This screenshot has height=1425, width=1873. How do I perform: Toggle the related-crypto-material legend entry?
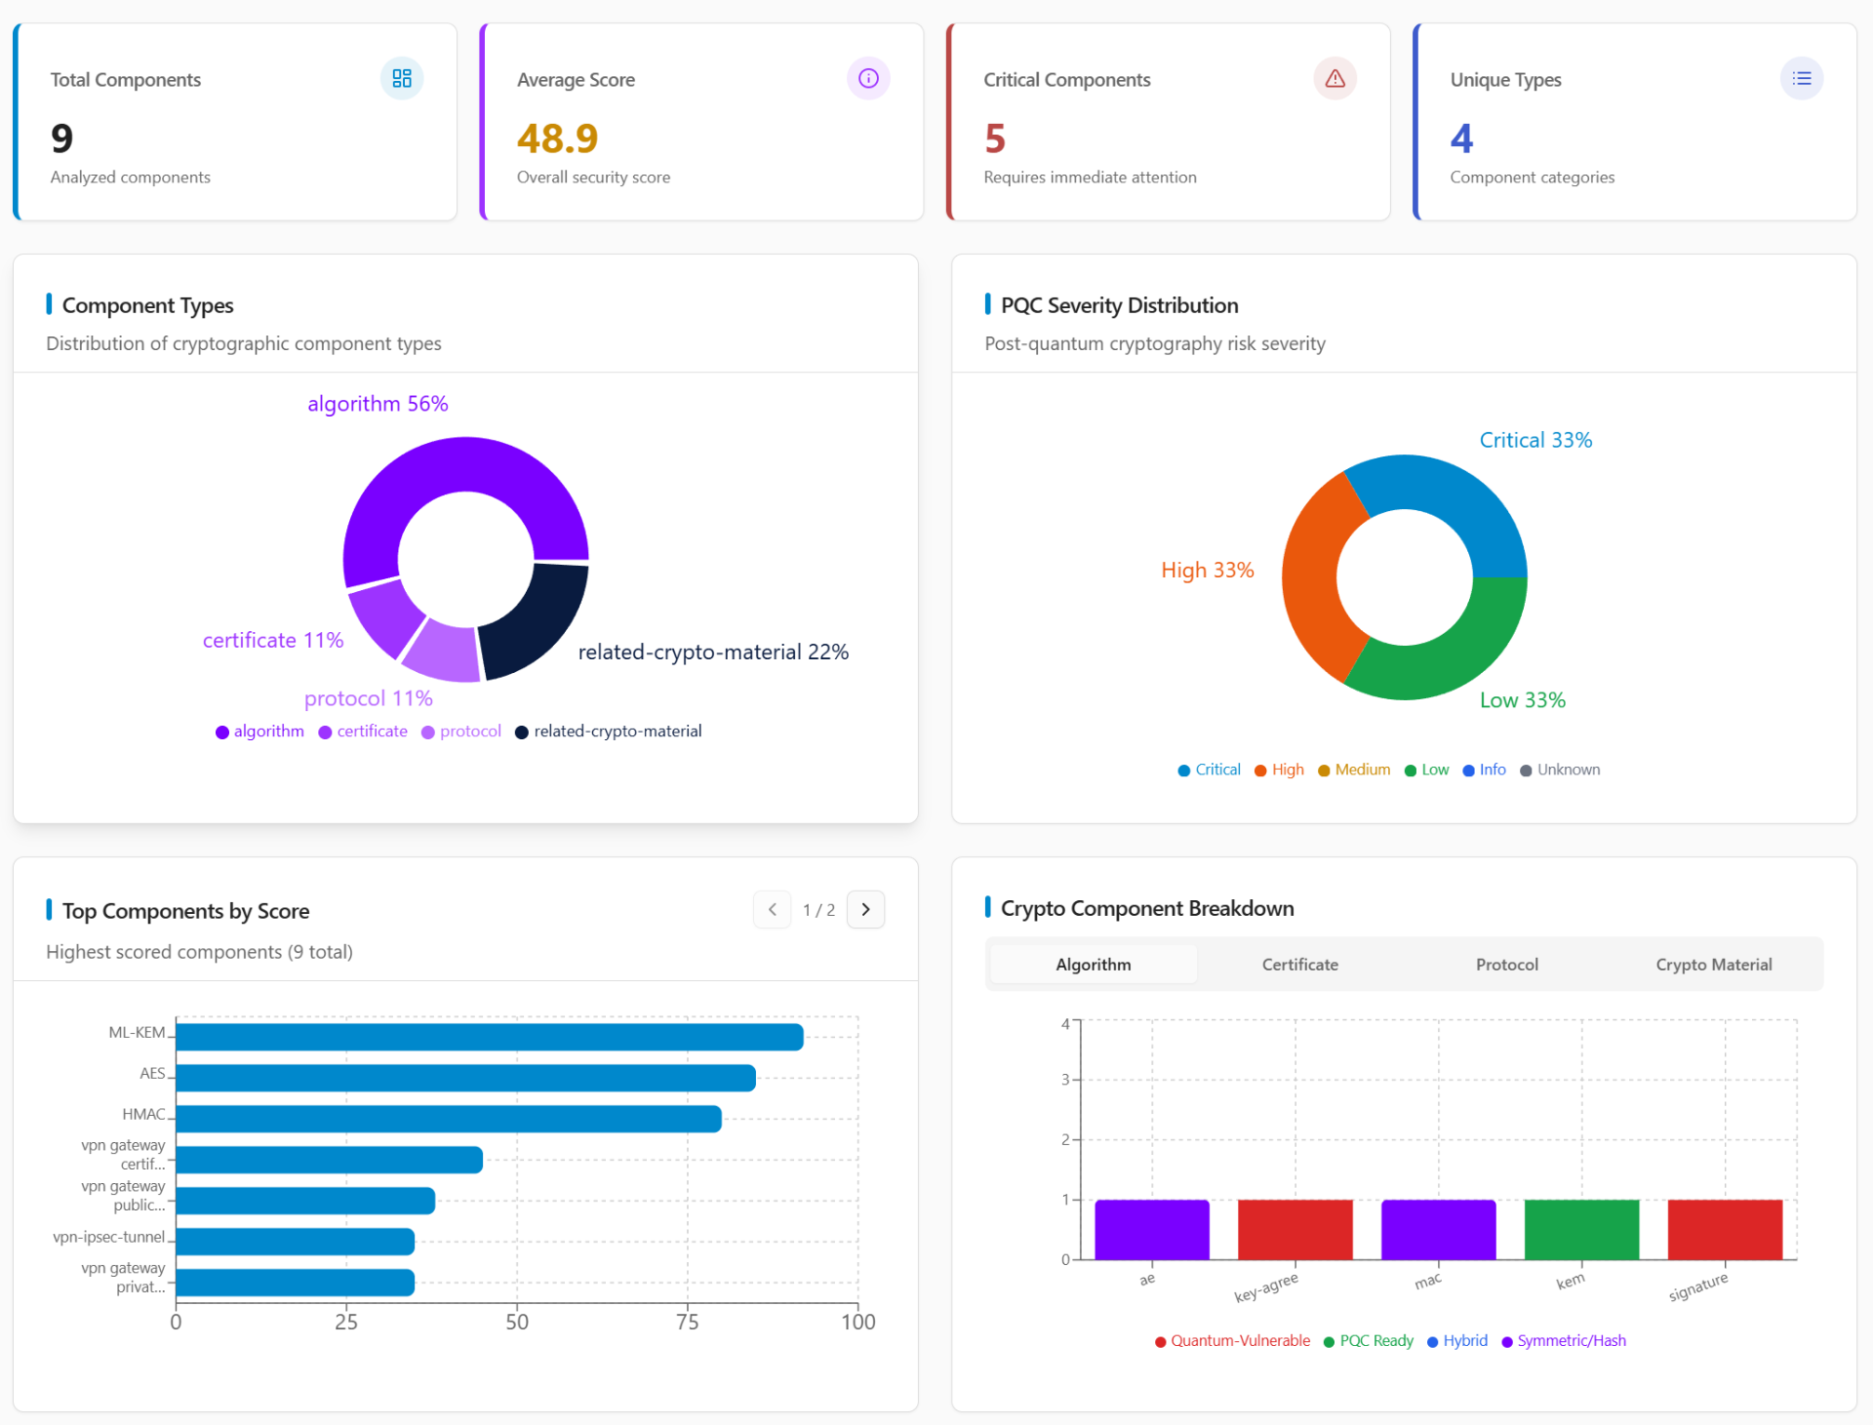609,732
